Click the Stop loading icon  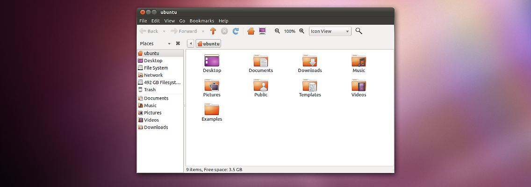(224, 31)
